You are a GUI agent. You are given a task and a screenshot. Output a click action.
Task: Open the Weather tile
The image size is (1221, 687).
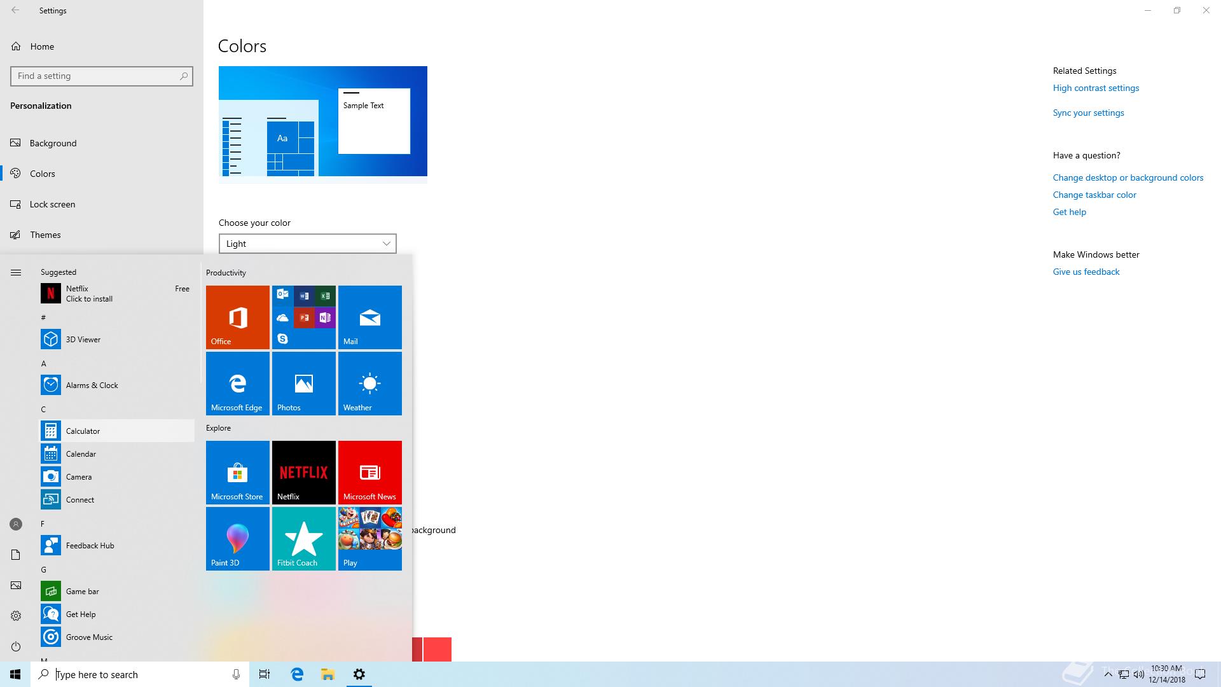tap(370, 384)
